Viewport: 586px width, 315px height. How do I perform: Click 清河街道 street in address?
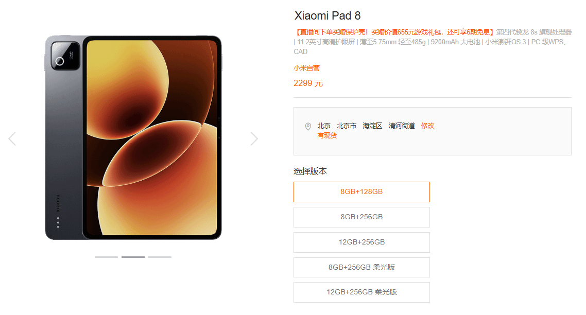(x=402, y=126)
